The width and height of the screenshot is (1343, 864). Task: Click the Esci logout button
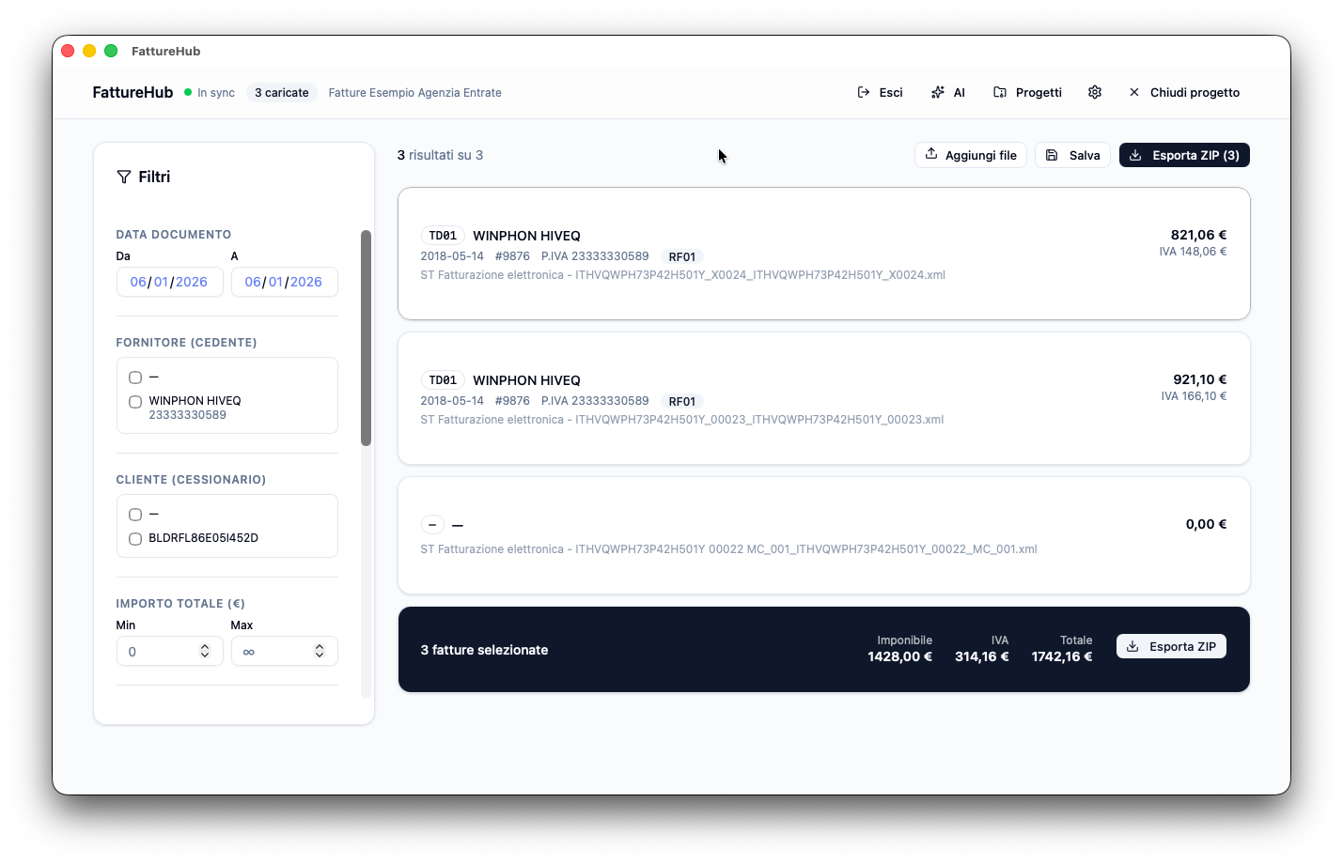click(880, 92)
